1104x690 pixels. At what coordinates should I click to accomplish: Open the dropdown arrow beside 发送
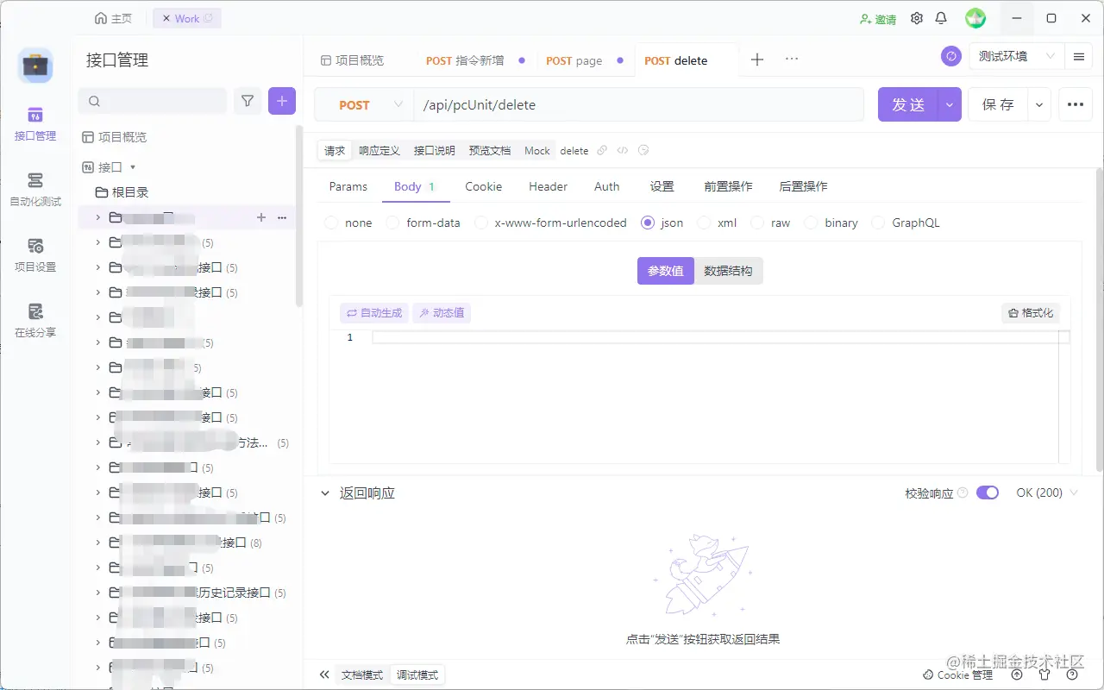(x=950, y=104)
